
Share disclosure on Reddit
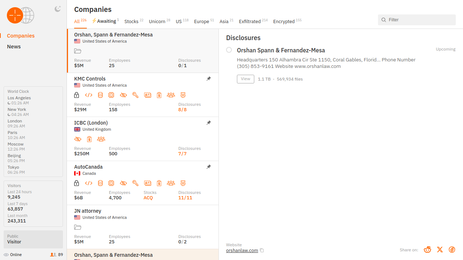[428, 250]
